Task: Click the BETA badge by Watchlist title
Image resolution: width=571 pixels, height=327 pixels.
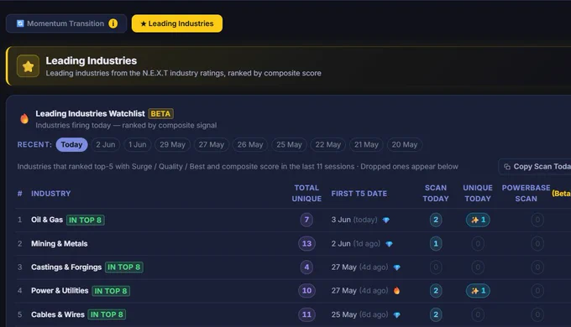Action: point(160,114)
